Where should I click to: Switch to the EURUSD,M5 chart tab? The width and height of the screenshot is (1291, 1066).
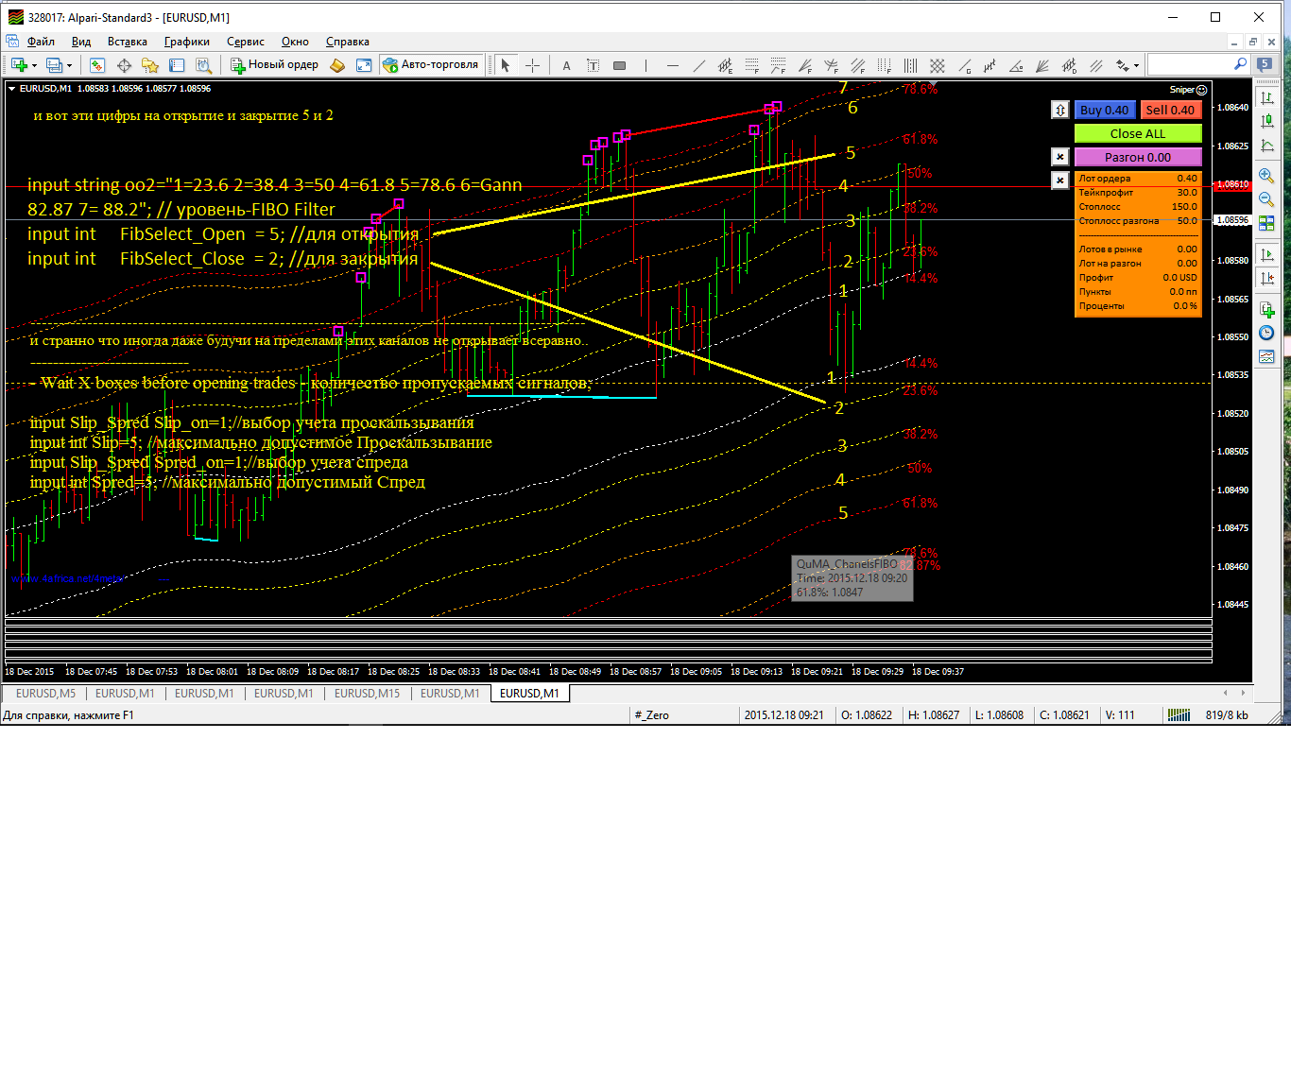(45, 694)
